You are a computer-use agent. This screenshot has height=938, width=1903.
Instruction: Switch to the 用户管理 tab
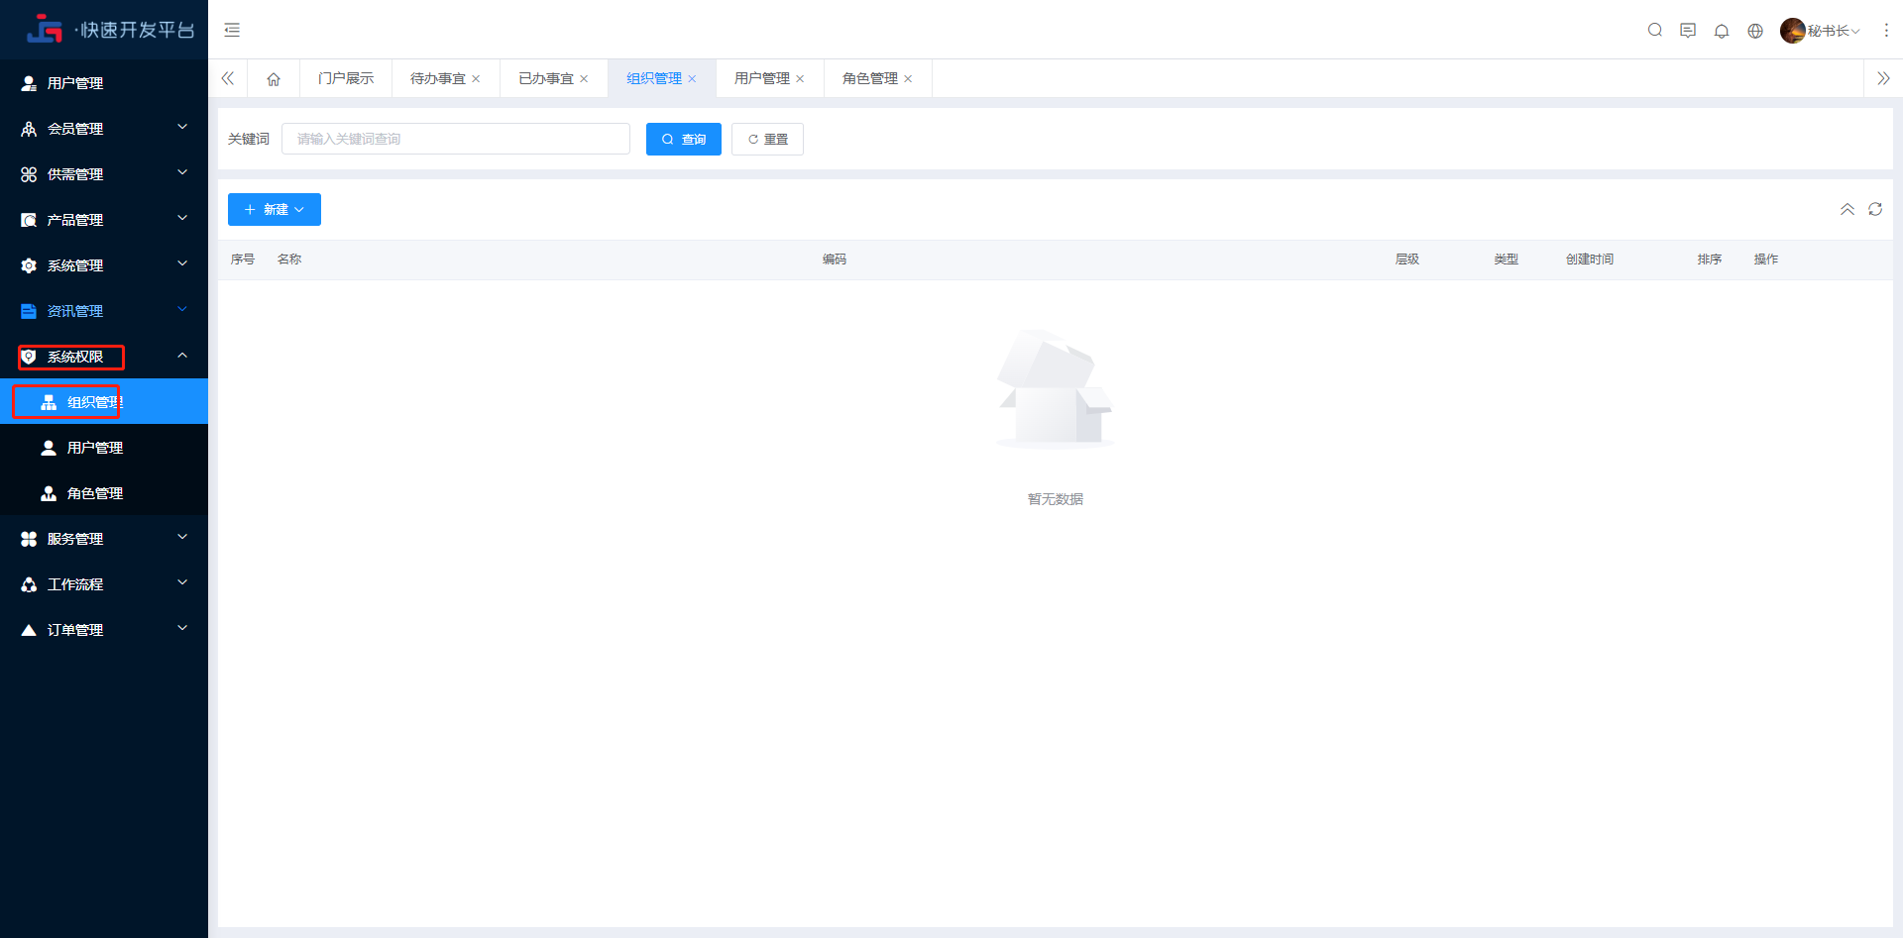point(762,79)
